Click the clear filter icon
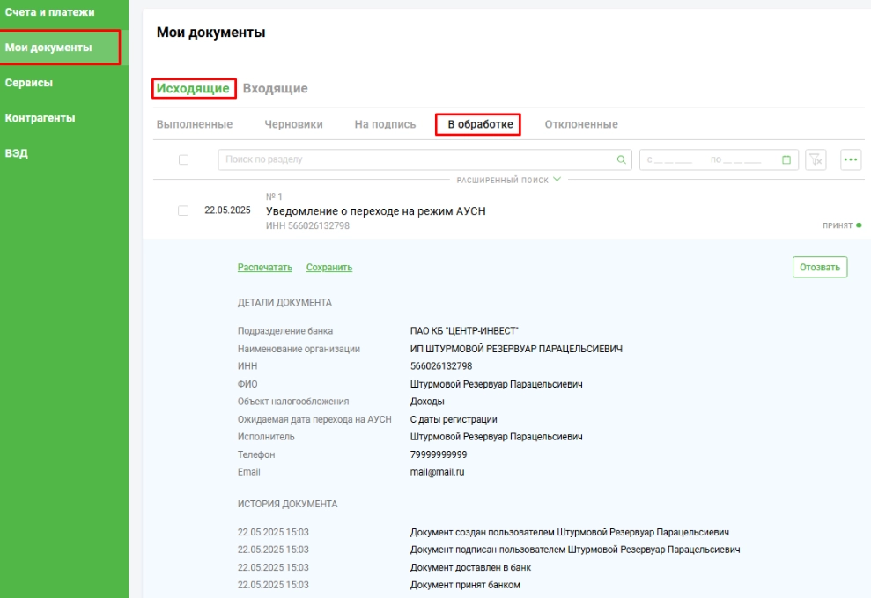Image resolution: width=871 pixels, height=598 pixels. pyautogui.click(x=816, y=159)
